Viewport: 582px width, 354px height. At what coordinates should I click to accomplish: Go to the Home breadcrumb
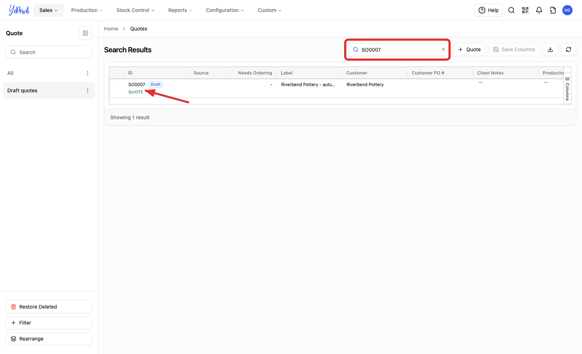[x=111, y=29]
